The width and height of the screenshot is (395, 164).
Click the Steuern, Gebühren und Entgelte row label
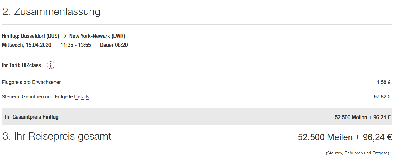pos(37,97)
